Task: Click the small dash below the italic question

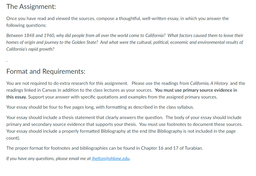Action: coord(7,61)
